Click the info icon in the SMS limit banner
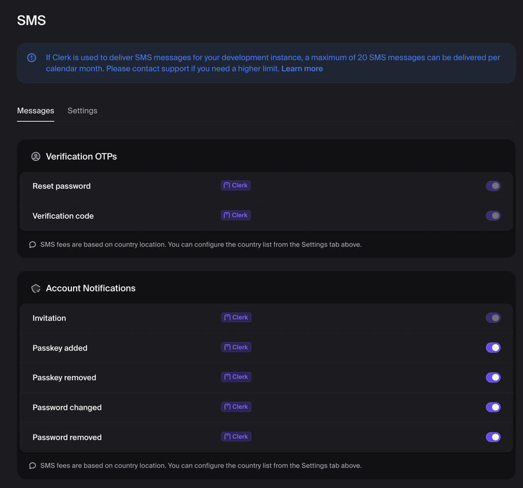Image resolution: width=523 pixels, height=488 pixels. tap(31, 57)
